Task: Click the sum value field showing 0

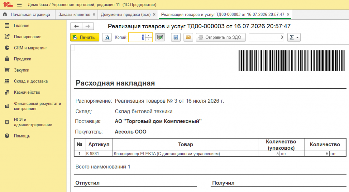Action: click(267, 38)
